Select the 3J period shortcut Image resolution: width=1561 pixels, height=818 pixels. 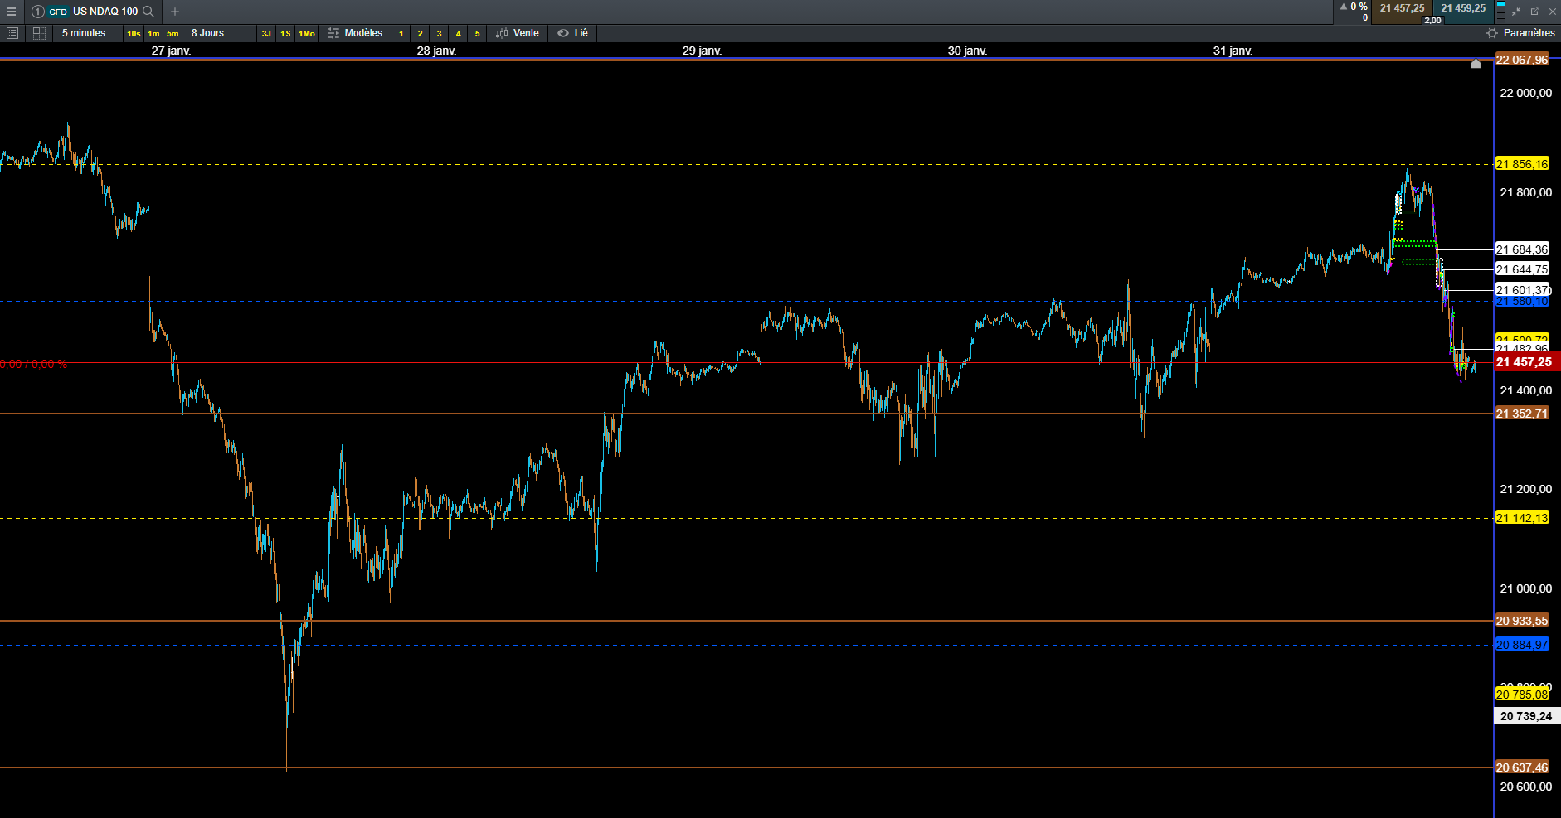[x=266, y=34]
